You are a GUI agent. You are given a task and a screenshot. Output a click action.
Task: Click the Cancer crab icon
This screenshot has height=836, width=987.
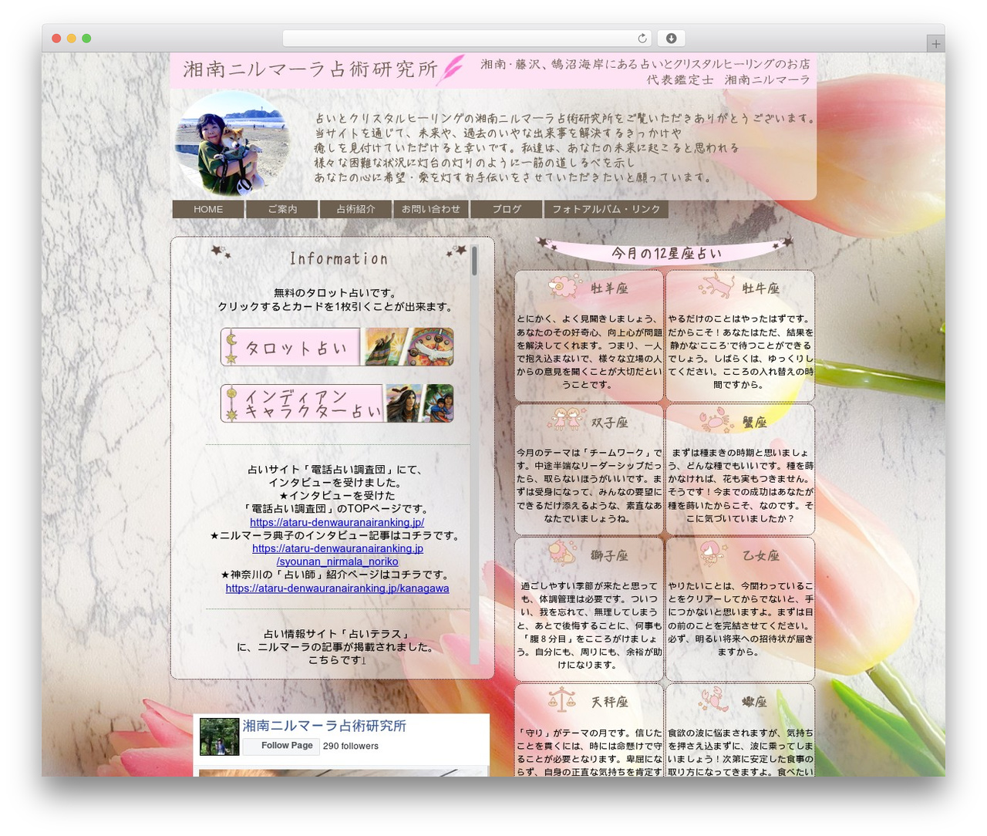point(717,420)
